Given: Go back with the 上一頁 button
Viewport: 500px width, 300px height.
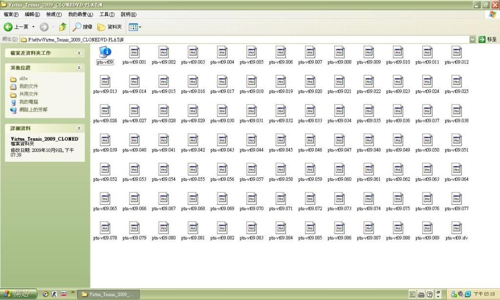Looking at the screenshot, I should coord(16,27).
